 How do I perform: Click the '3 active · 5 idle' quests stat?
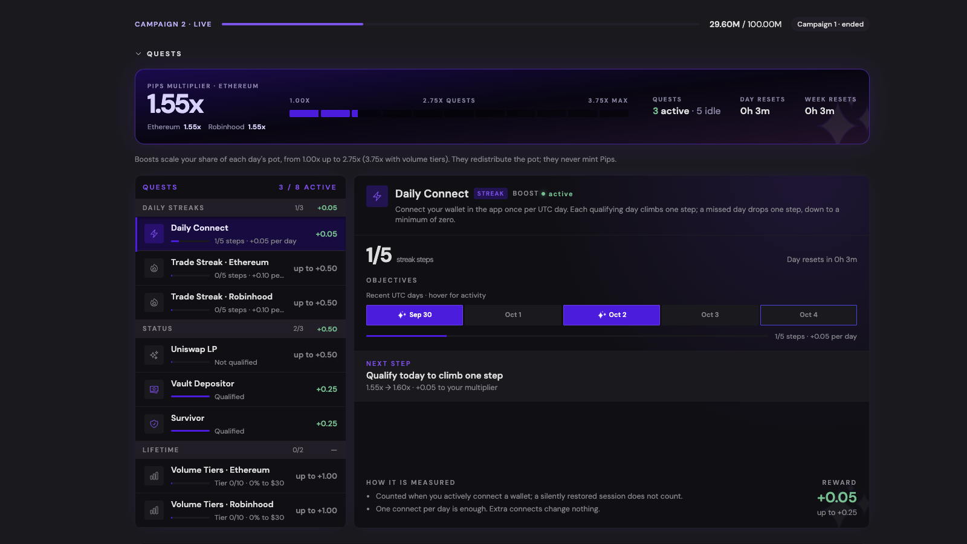pyautogui.click(x=687, y=111)
